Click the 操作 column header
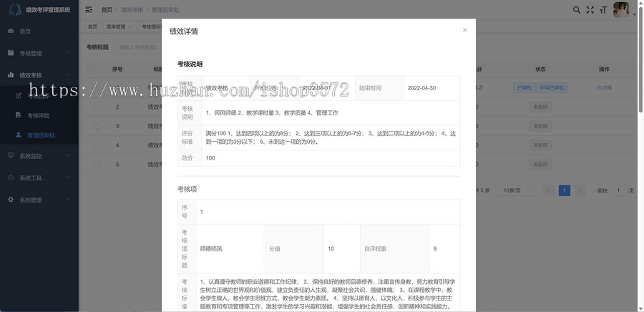 604,69
